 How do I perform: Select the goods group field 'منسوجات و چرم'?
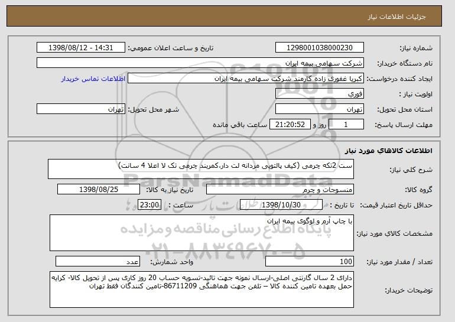tap(280, 190)
